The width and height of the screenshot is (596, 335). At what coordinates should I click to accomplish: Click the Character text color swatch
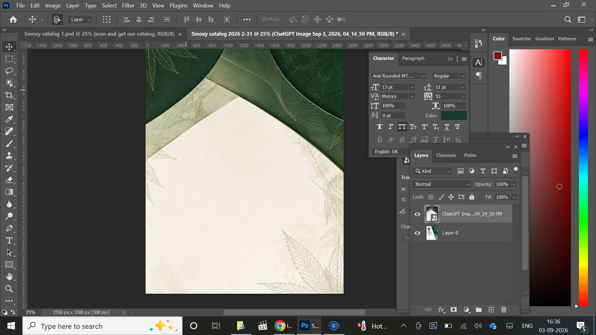[454, 115]
